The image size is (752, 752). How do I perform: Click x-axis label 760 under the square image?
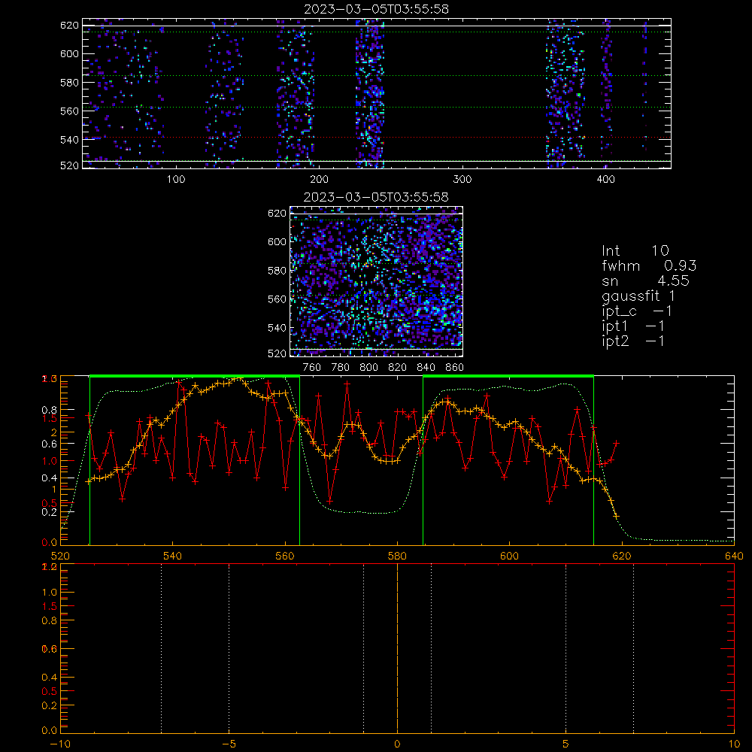[x=312, y=368]
